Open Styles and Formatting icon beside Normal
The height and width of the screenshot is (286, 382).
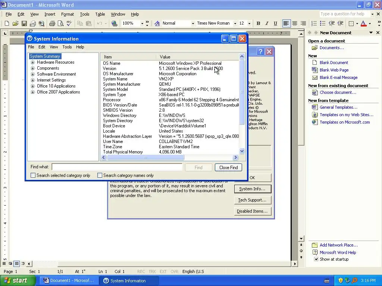157,23
